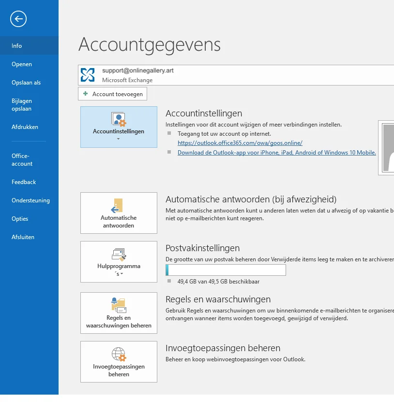Click the green plus icon on Account toevoegen
Screen dimensions: 394x412
point(85,94)
